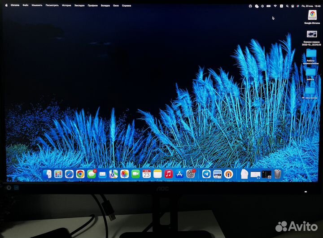
Task: Open the Посмотреть menu
Action: (x=52, y=5)
